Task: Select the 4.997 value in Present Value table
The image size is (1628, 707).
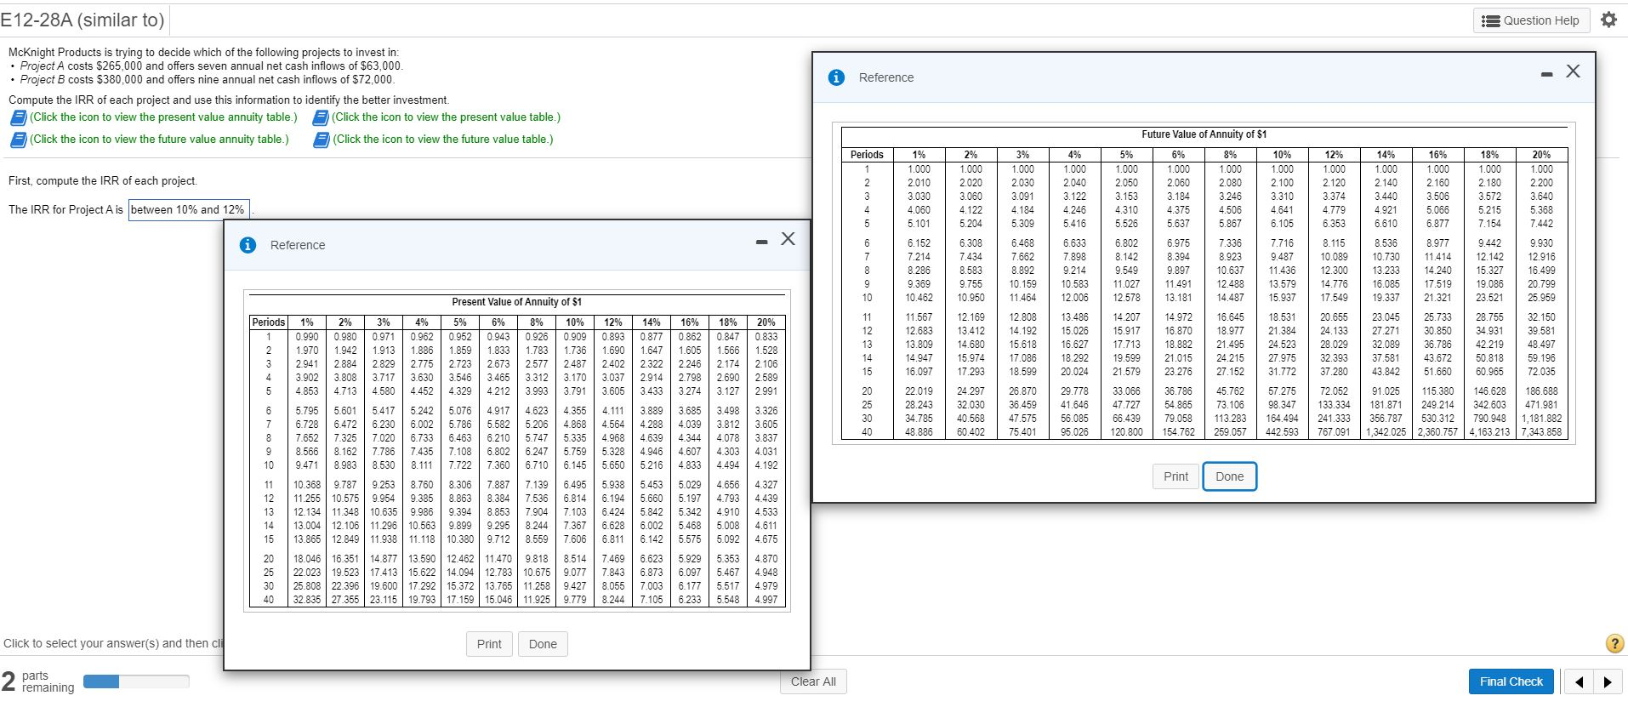Action: point(766,600)
